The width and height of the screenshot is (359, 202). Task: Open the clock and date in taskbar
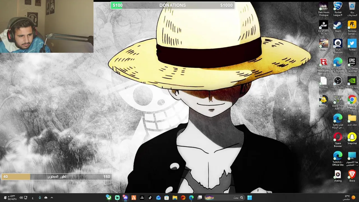pos(12,198)
